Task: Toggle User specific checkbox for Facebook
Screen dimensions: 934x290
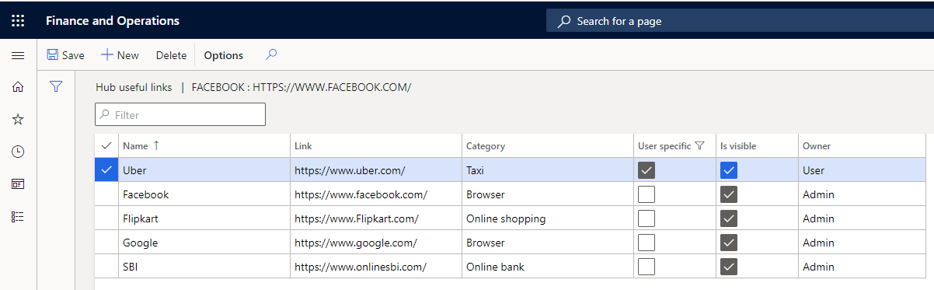Action: click(x=646, y=194)
